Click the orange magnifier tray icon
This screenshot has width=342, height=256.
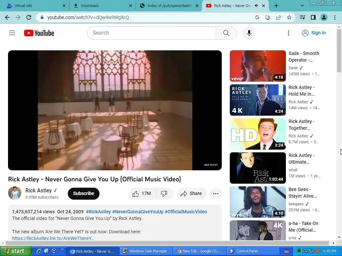coord(317,251)
